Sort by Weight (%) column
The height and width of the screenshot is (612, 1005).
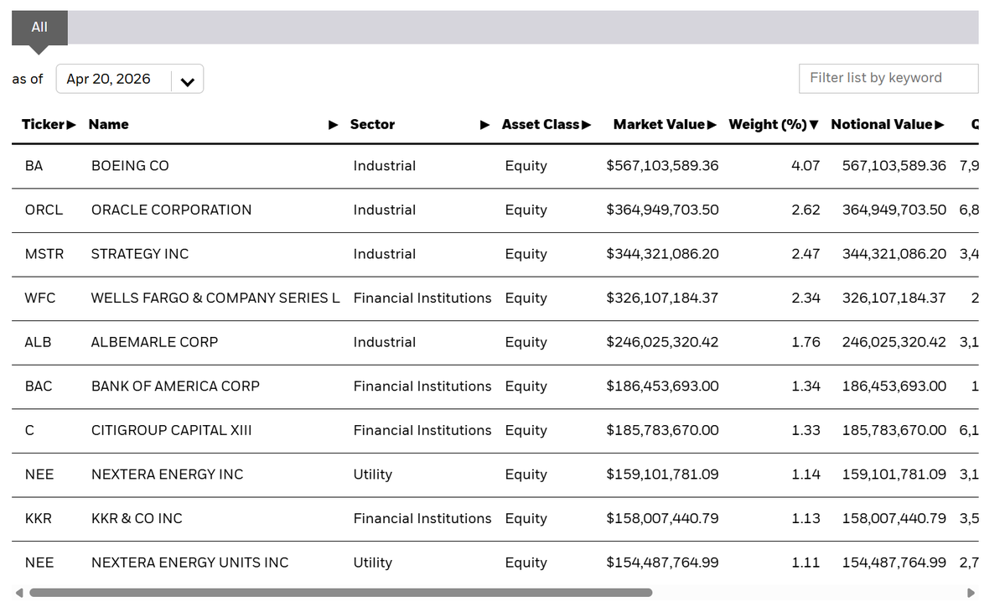click(x=774, y=124)
